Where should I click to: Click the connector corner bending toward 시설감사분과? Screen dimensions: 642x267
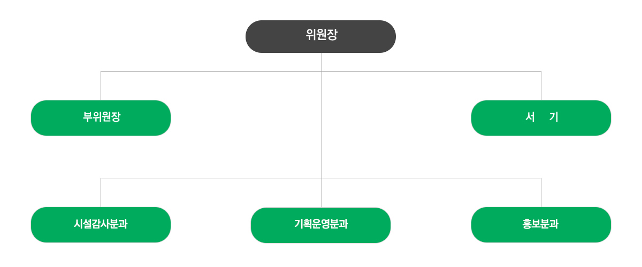click(101, 178)
